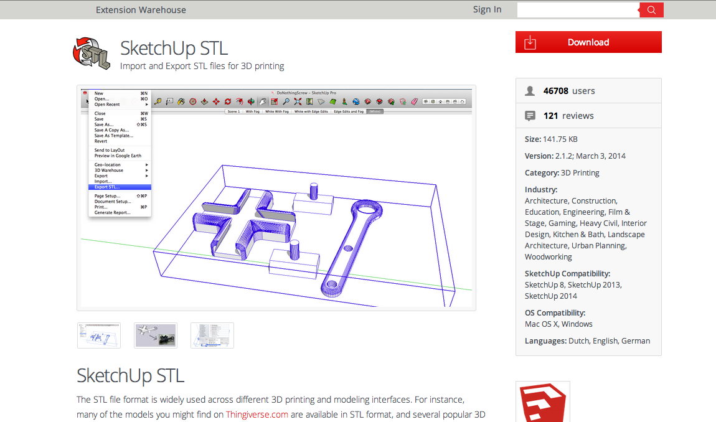Viewport: 716px width, 422px height.
Task: Click the download arrow icon
Action: click(530, 42)
